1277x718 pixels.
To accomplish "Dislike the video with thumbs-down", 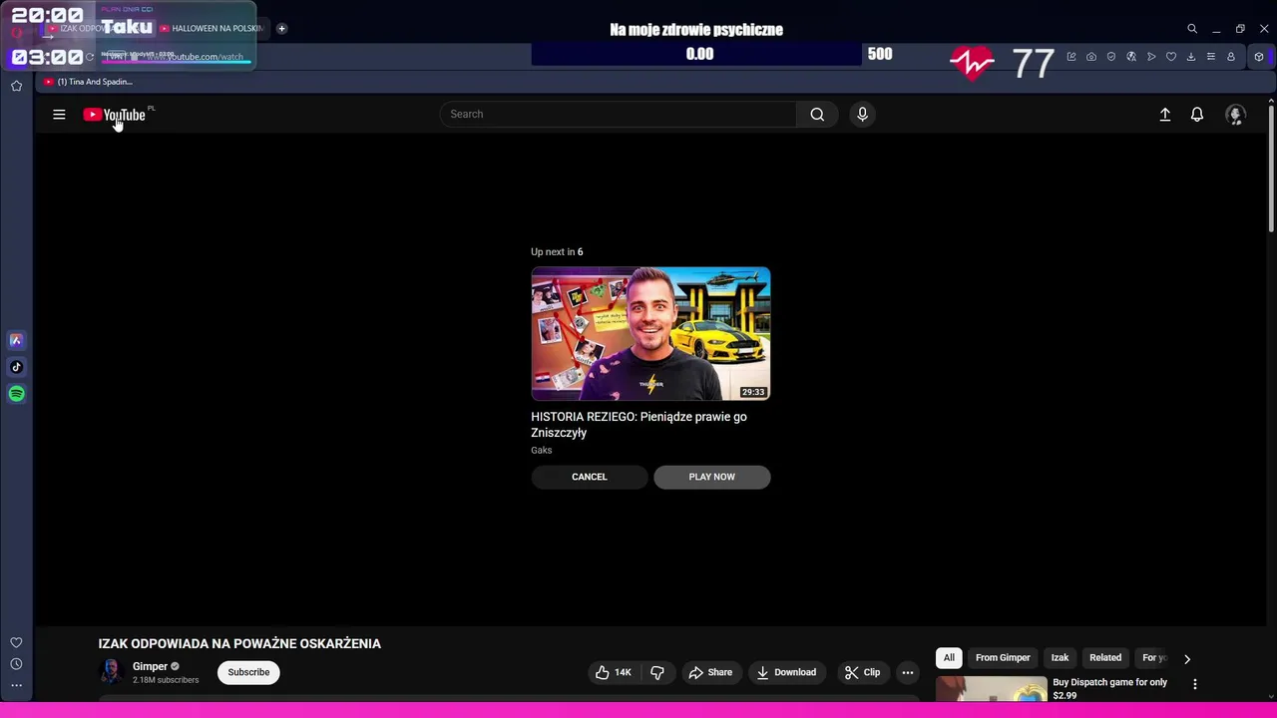I will tap(657, 672).
